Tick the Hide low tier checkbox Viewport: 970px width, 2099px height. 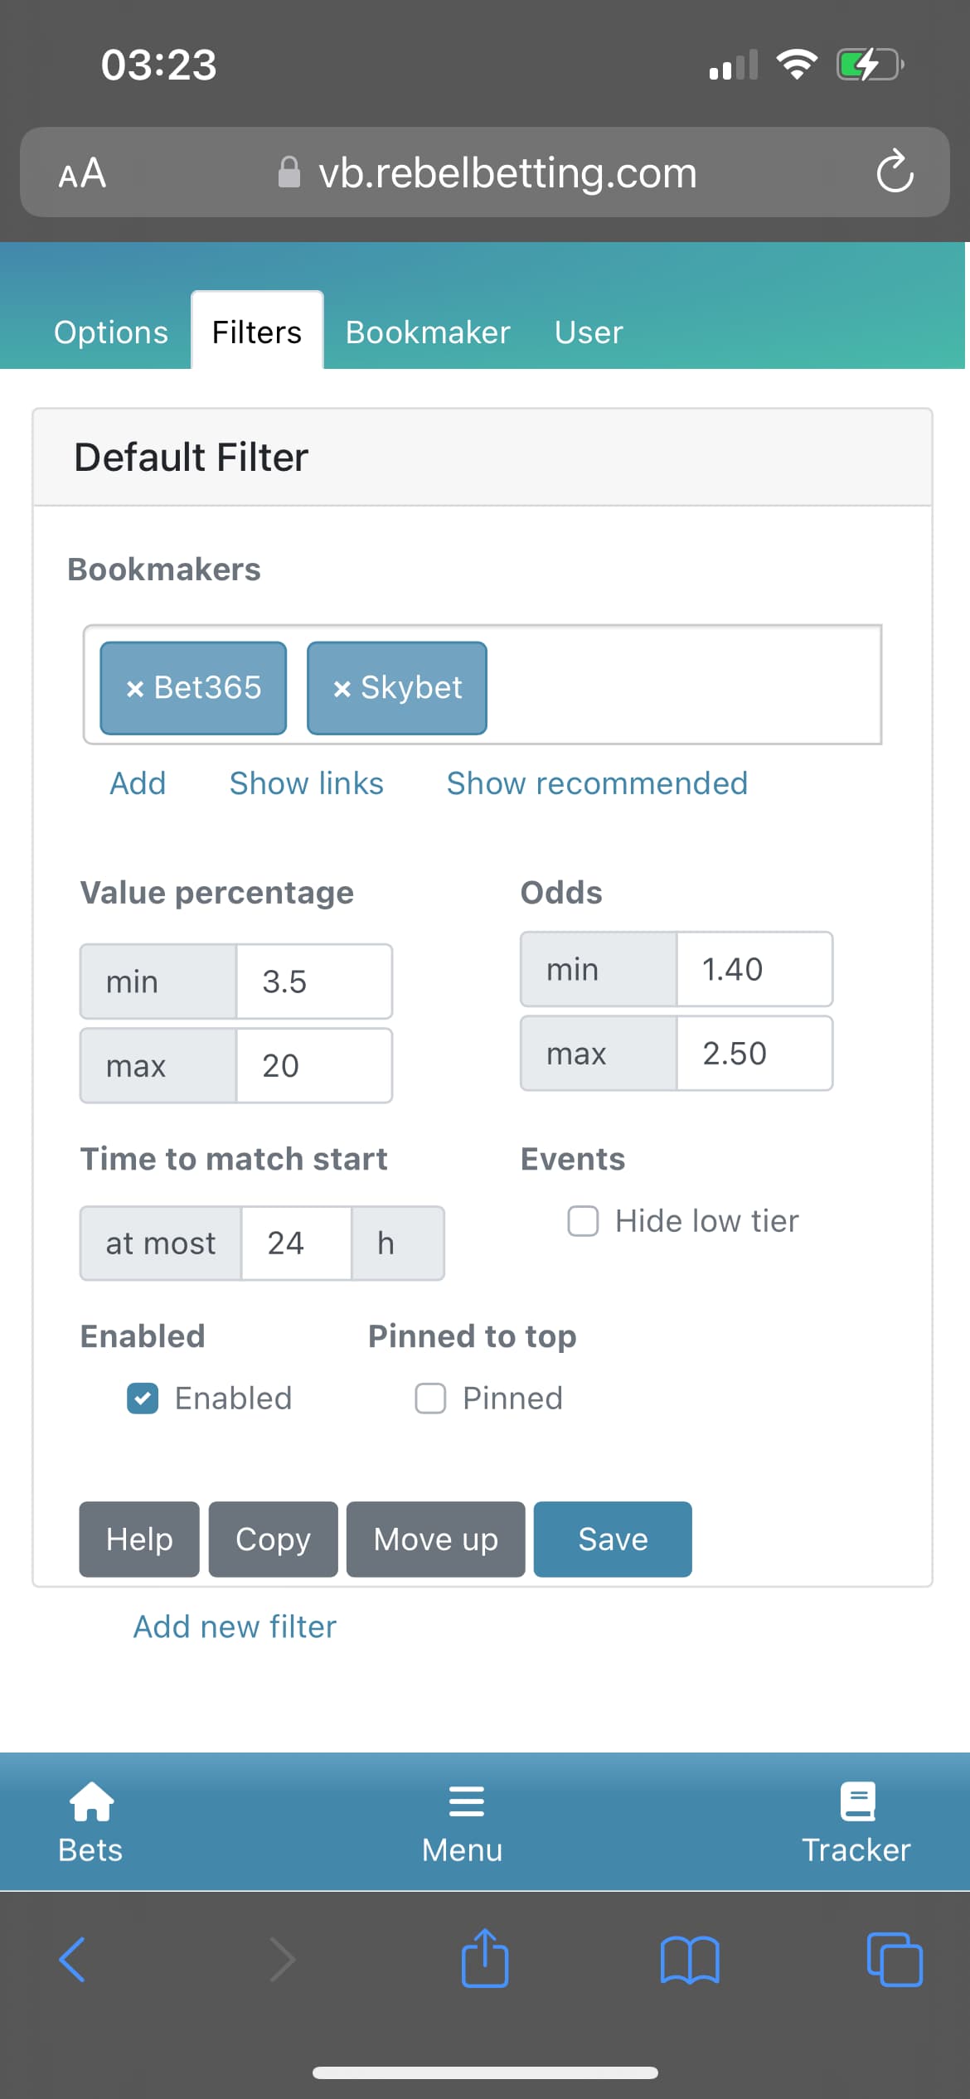(583, 1221)
